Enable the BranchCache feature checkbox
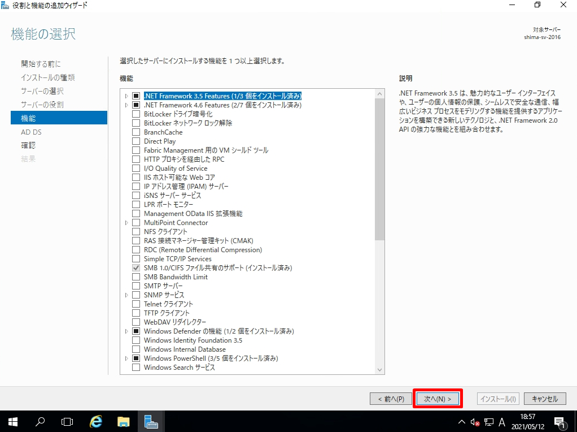 pos(136,132)
